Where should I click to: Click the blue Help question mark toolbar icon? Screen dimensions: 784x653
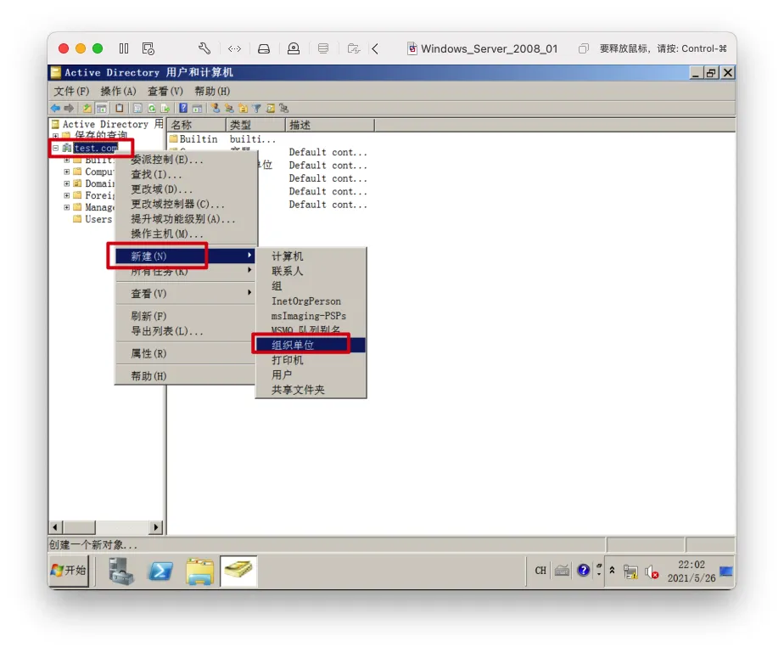183,108
